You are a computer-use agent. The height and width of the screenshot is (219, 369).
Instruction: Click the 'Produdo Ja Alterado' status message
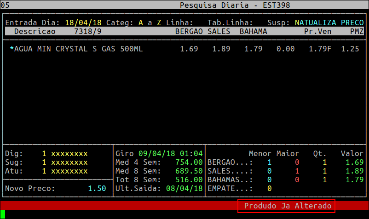coord(288,206)
